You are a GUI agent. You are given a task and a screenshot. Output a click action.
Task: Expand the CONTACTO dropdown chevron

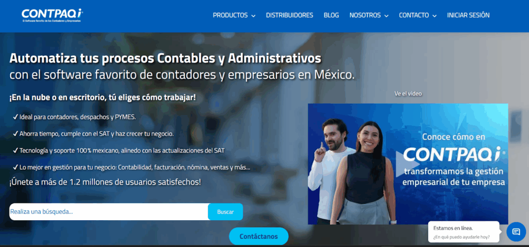[434, 16]
